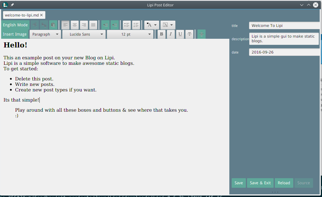Open the Lucida Sans font dropdown
This screenshot has height=197, width=322.
click(x=84, y=34)
